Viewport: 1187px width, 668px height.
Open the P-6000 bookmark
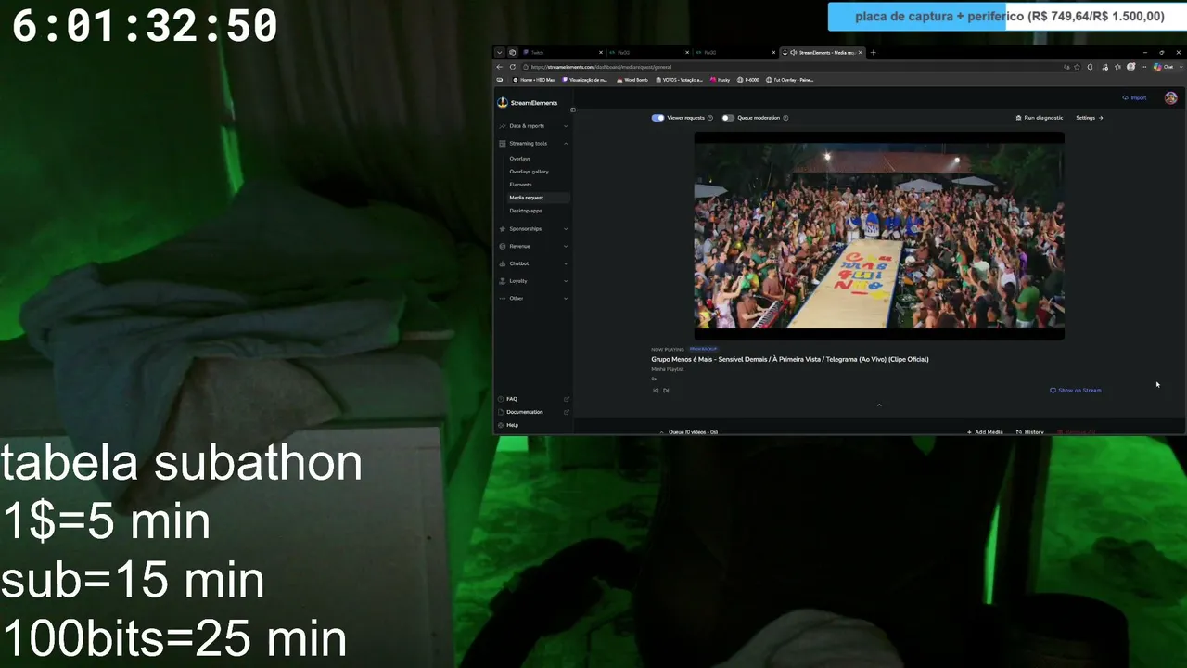pyautogui.click(x=748, y=80)
